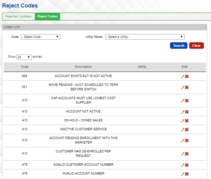Click the CODE LIST panel header
The image size is (211, 179).
[x=104, y=27]
